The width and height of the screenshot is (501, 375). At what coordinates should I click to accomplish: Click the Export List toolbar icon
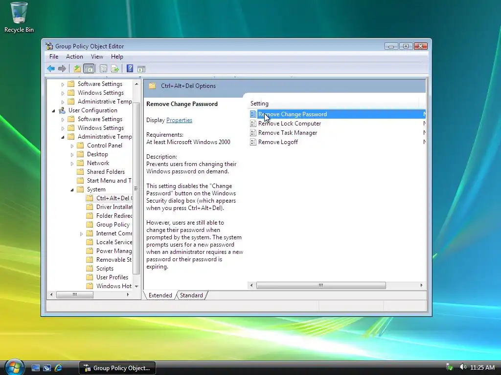click(115, 68)
